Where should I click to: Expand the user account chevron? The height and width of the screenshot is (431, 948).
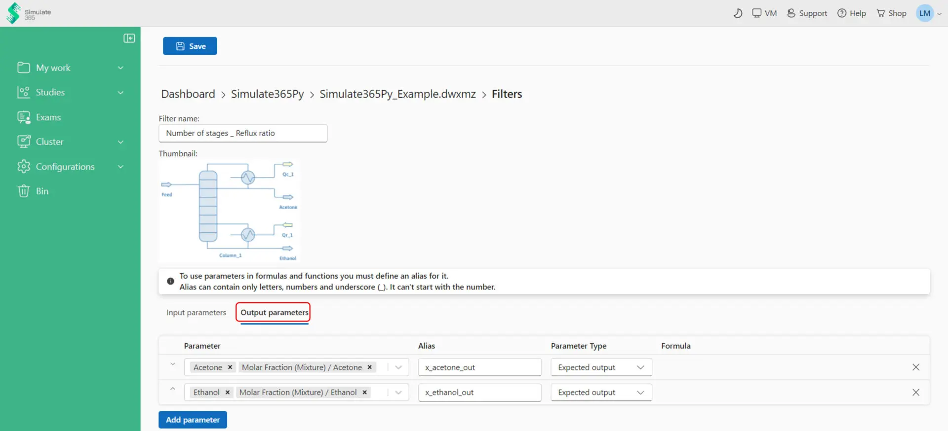click(x=940, y=14)
